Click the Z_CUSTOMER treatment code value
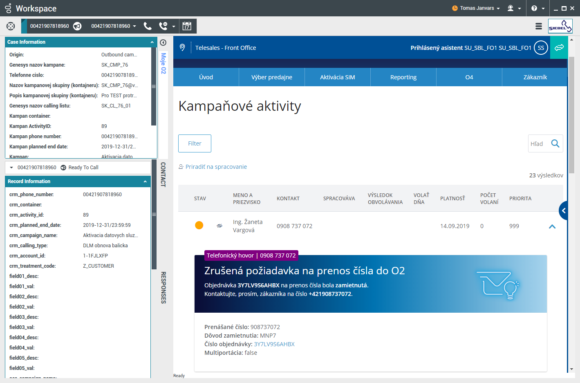The image size is (580, 383). (99, 266)
